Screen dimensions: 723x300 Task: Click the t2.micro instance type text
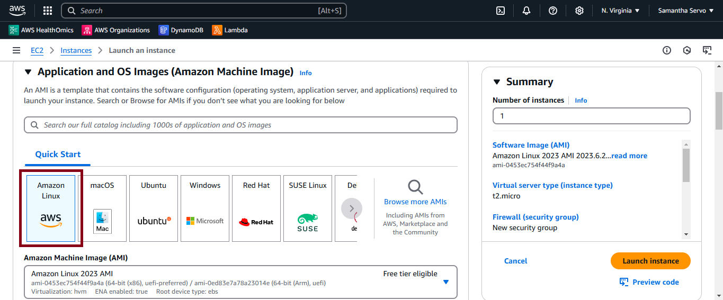click(x=506, y=196)
